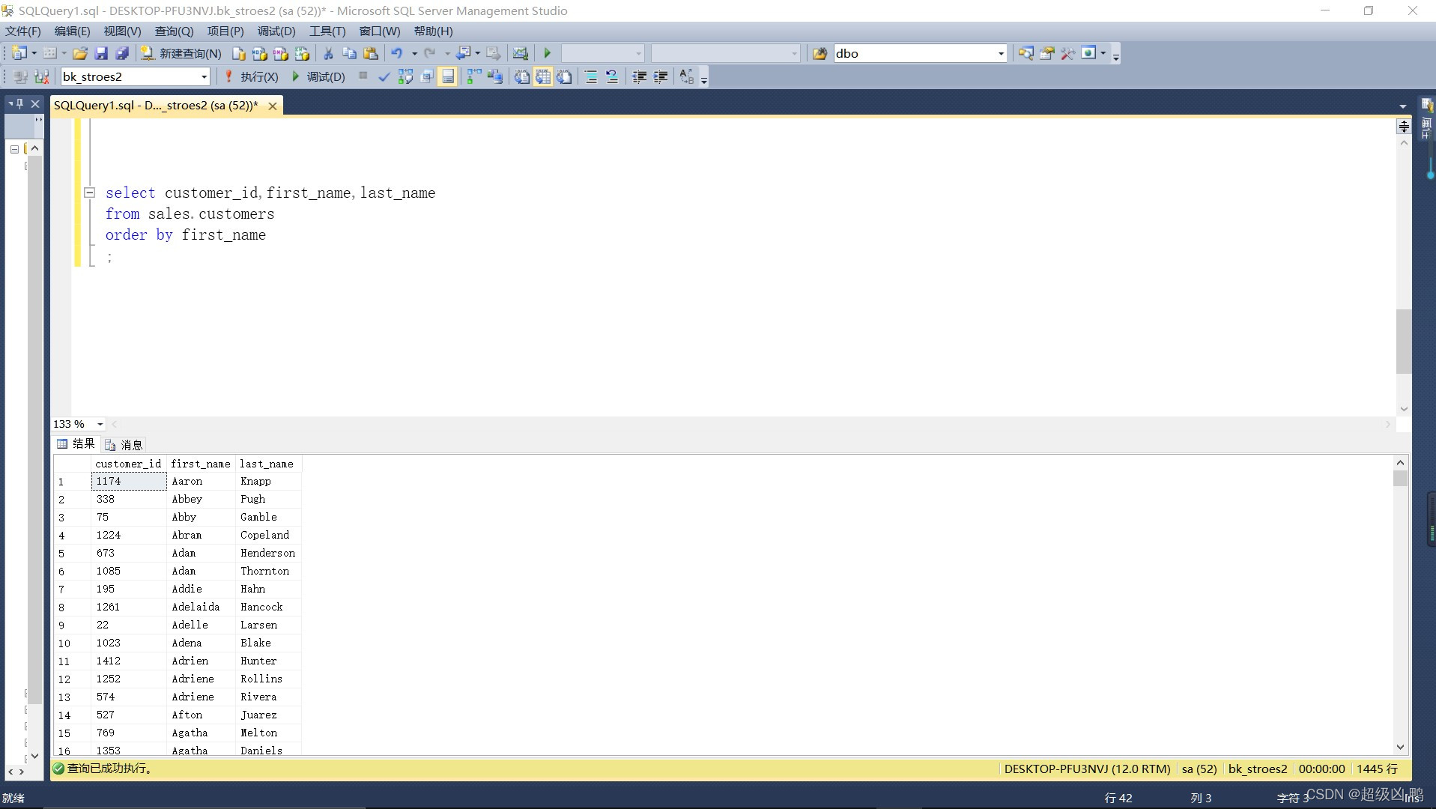
Task: Click Display Estimated Execution Plan icon
Action: pyautogui.click(x=405, y=76)
